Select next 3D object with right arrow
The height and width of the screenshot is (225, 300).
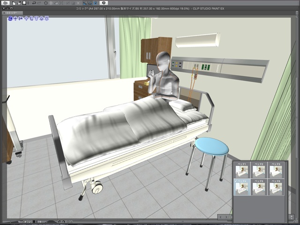coord(226,217)
